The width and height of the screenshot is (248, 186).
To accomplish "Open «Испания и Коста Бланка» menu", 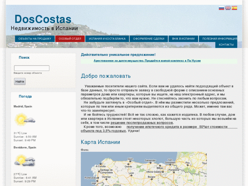I will click(x=107, y=39).
